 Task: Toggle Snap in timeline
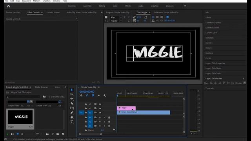87,96
